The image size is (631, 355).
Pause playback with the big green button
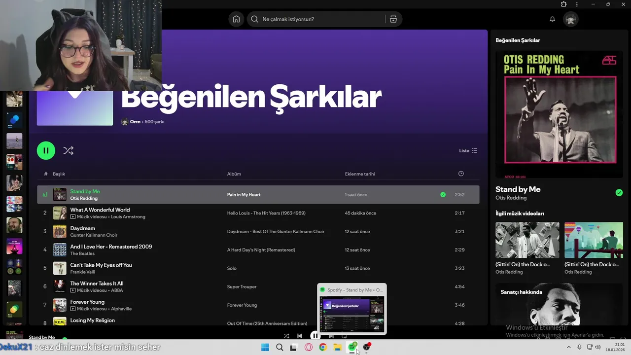coord(46,150)
